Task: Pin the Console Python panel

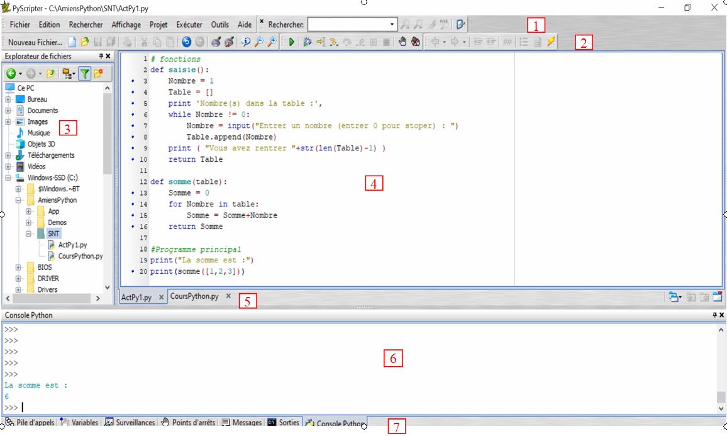Action: (x=714, y=315)
